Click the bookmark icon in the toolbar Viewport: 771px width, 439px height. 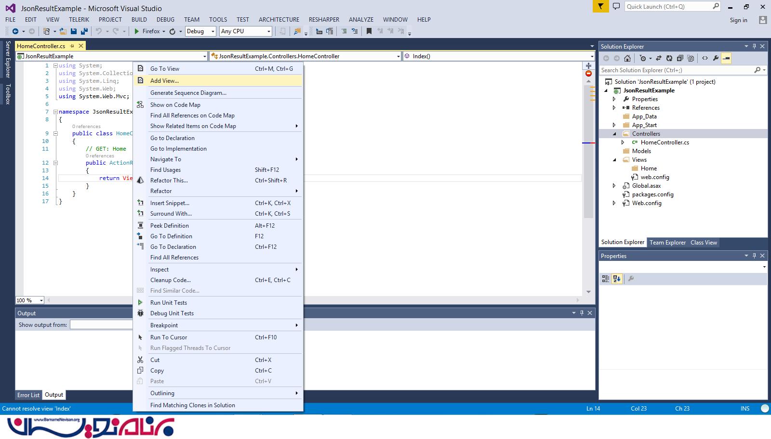coord(369,31)
